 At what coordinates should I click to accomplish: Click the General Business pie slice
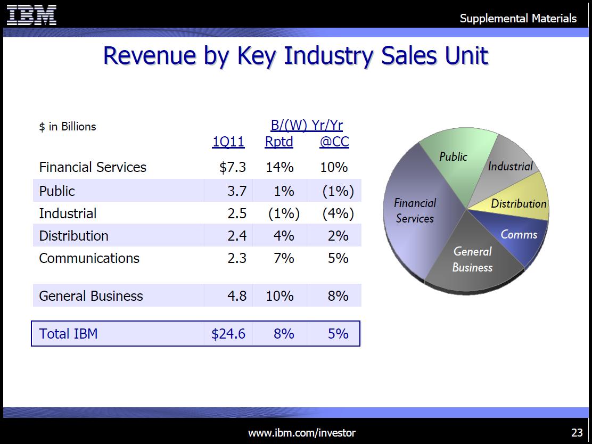coord(472,261)
